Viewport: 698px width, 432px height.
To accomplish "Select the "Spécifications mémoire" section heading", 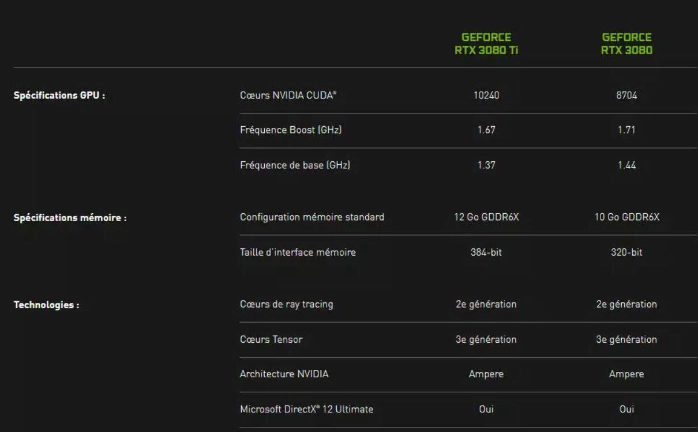I will tap(70, 218).
